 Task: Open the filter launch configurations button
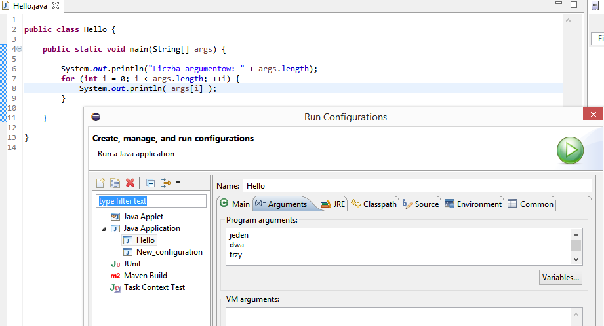click(x=166, y=183)
